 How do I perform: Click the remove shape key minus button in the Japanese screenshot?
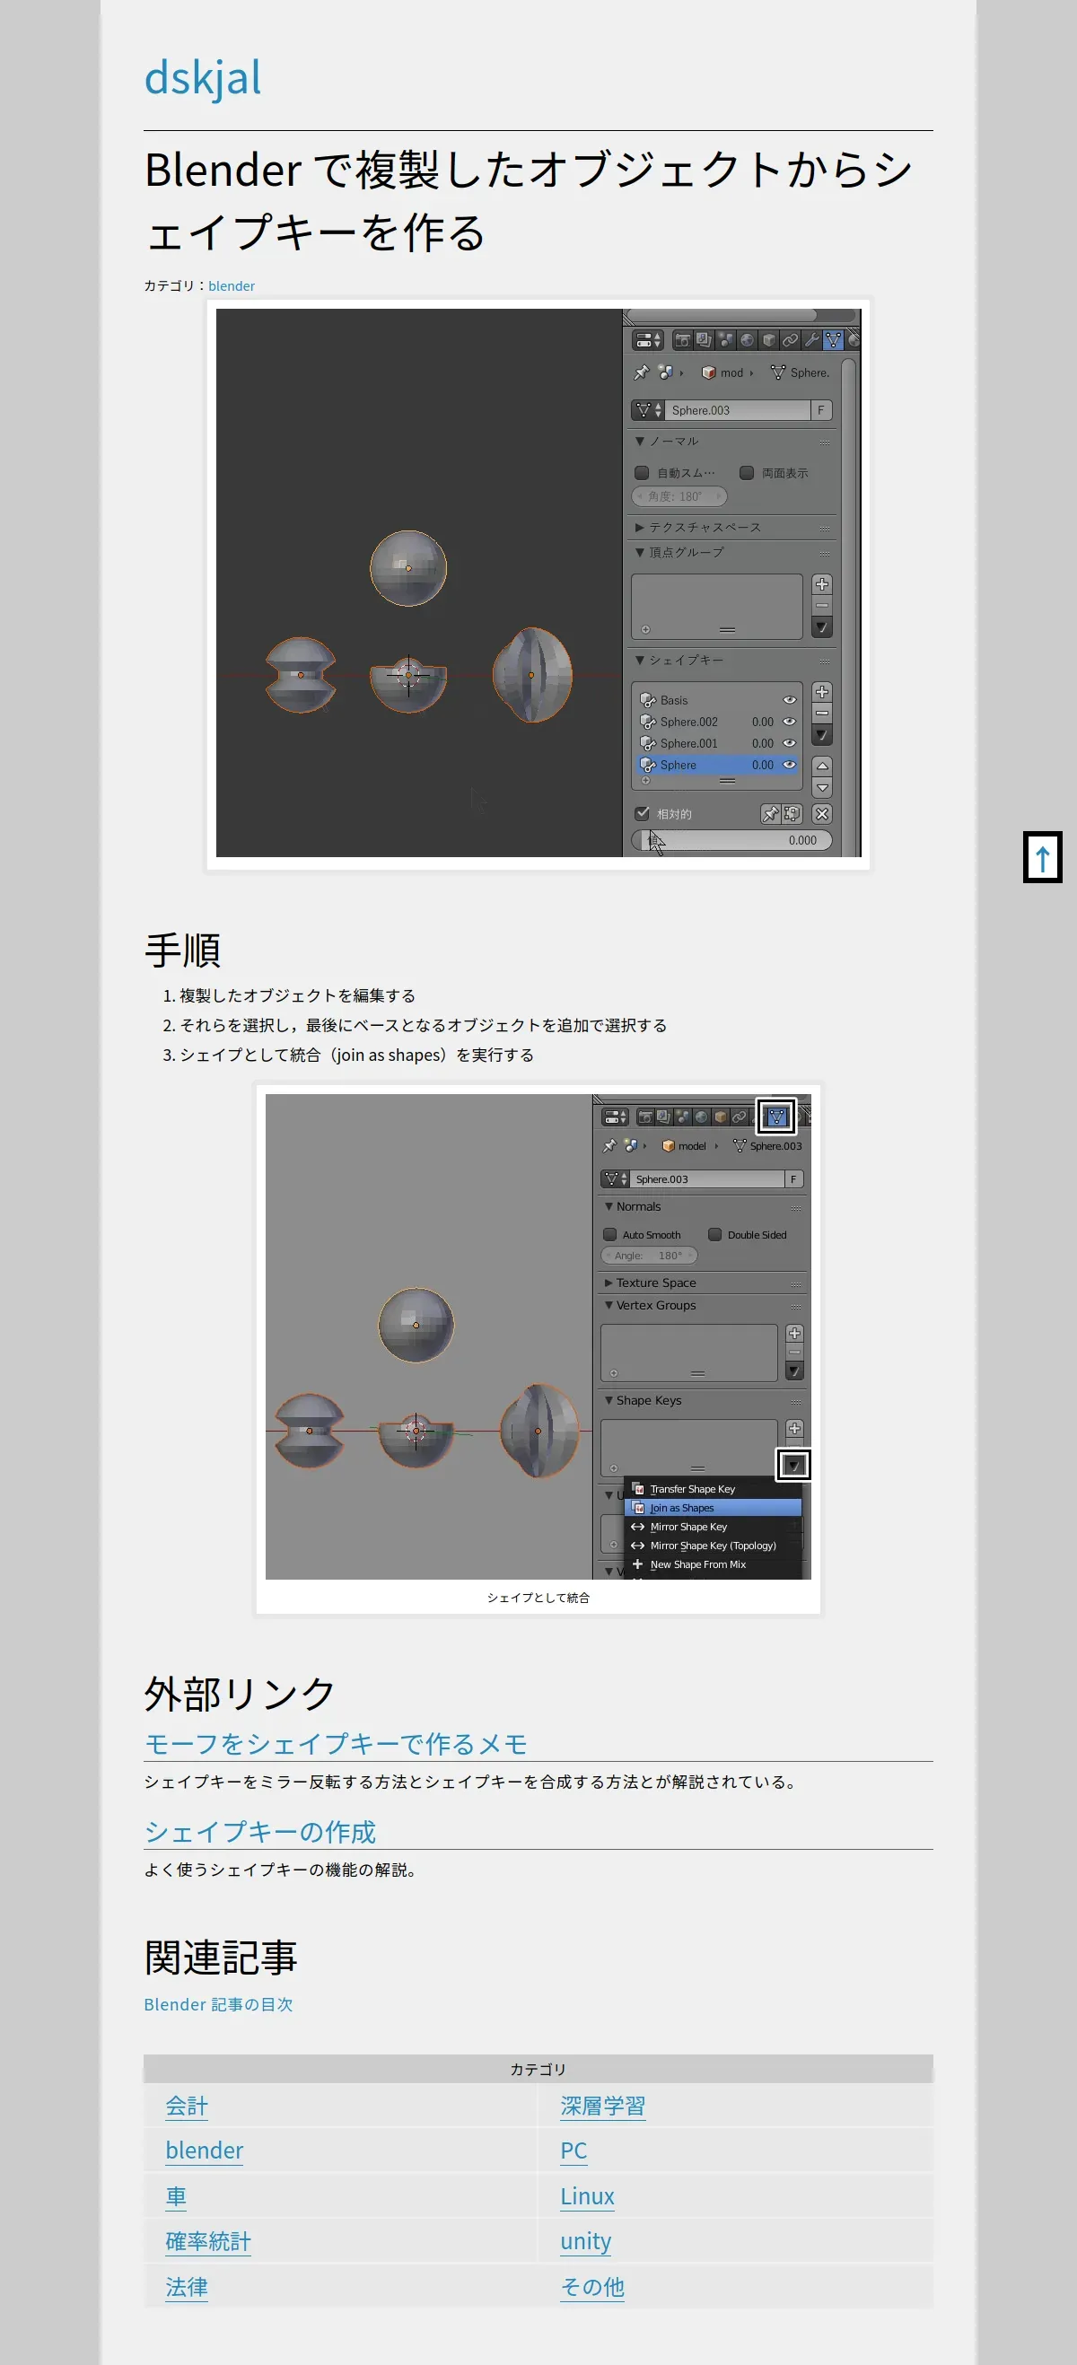point(822,713)
